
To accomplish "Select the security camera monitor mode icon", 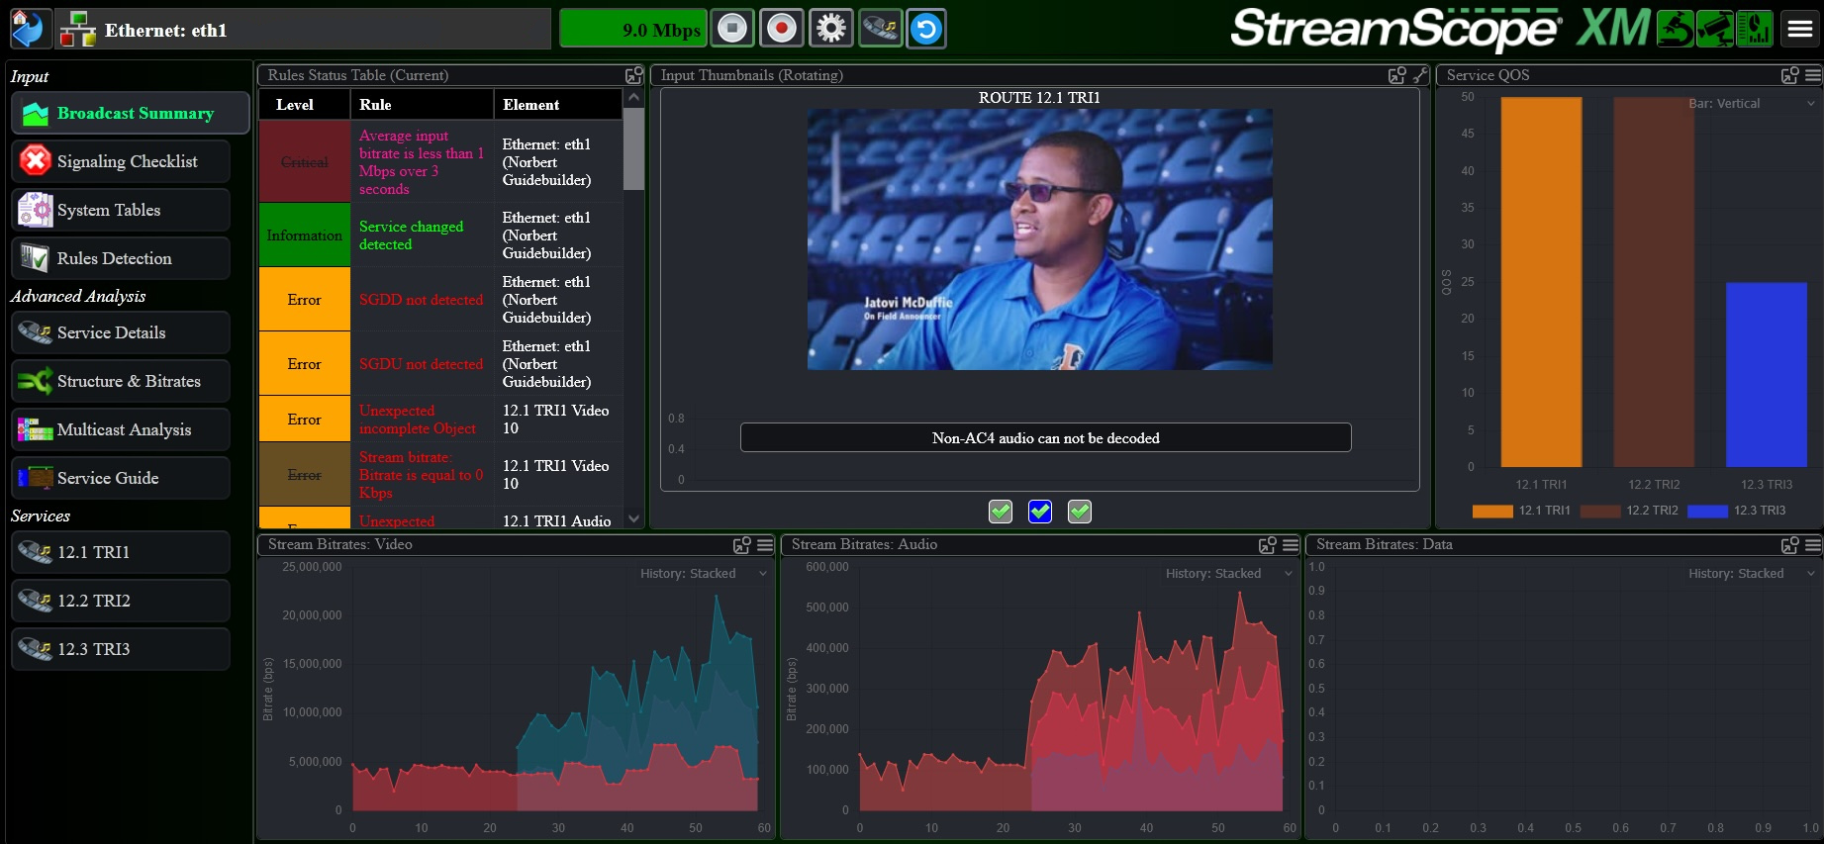I will (x=1715, y=29).
